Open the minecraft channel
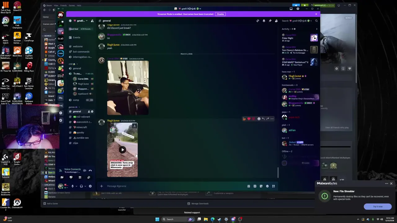The width and height of the screenshot is (397, 223). click(80, 127)
